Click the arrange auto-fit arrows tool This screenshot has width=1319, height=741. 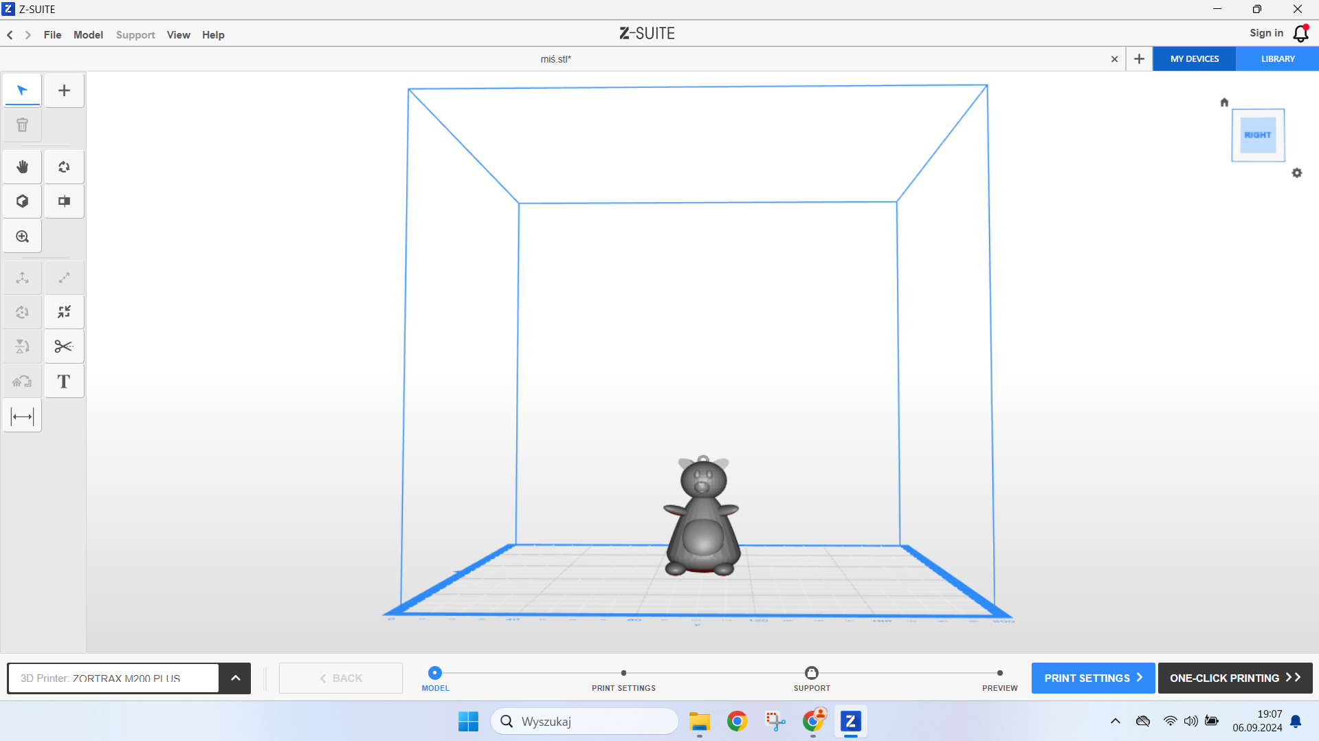(x=64, y=312)
